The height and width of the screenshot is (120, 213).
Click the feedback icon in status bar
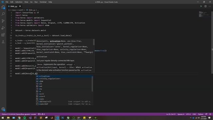coord(206,114)
